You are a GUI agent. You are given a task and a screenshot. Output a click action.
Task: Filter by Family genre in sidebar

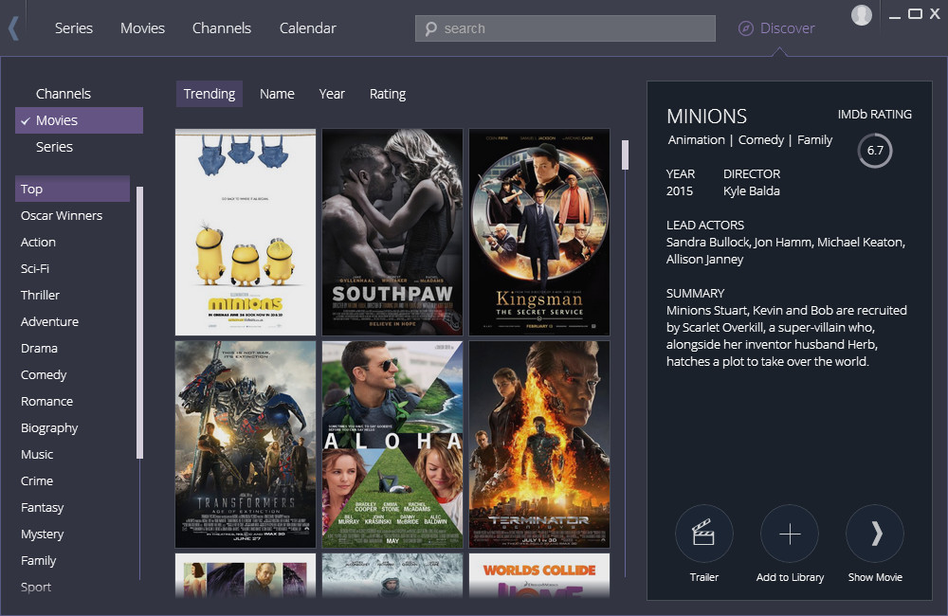click(39, 561)
